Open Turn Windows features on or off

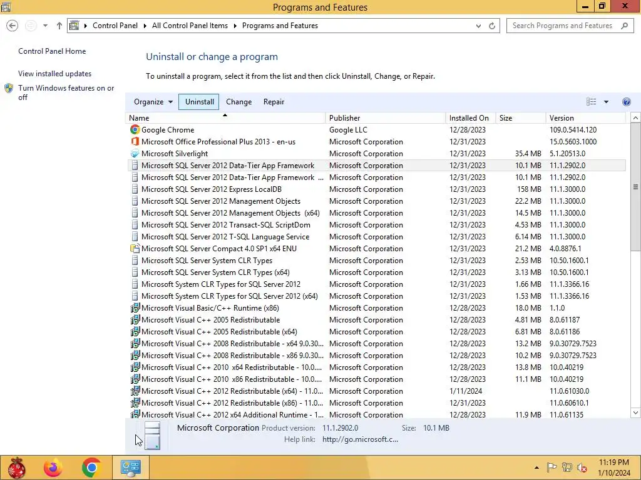click(x=66, y=92)
